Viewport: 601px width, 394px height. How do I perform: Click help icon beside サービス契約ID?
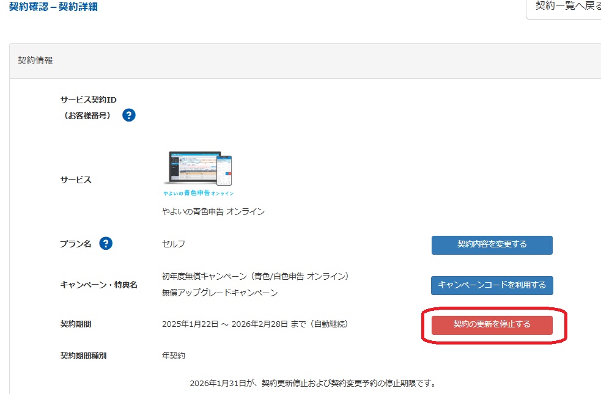pyautogui.click(x=128, y=115)
